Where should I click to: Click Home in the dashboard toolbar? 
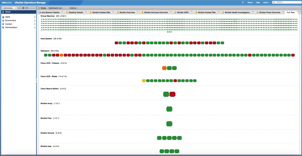tap(43, 8)
